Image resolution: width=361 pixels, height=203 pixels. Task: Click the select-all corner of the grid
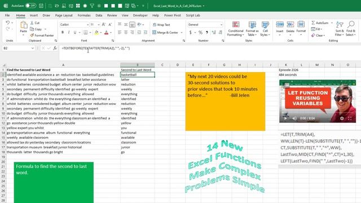[4, 65]
